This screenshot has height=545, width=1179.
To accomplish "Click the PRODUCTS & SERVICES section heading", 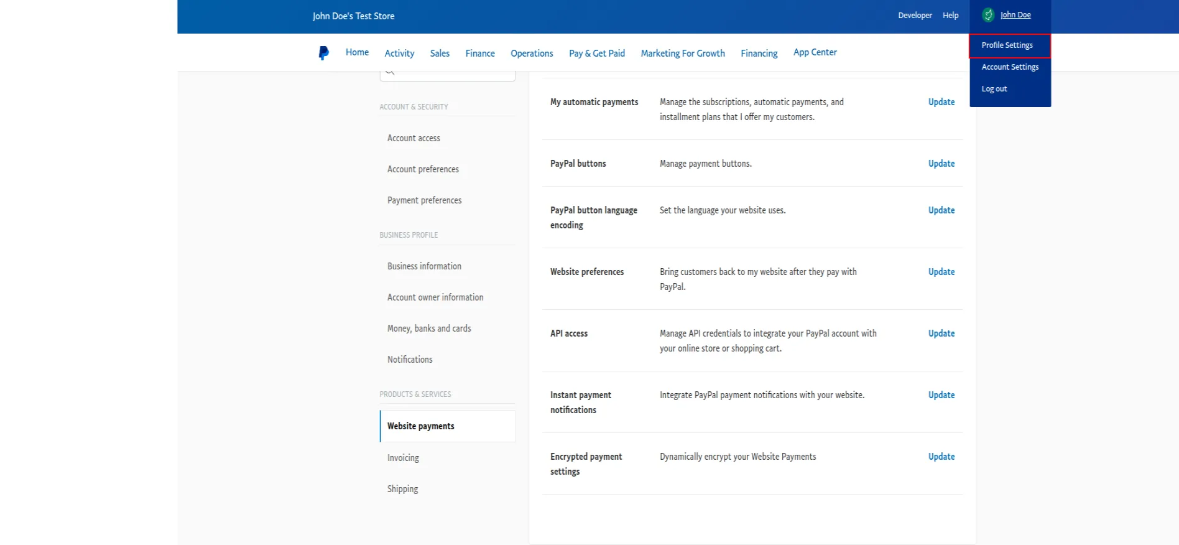I will [415, 394].
